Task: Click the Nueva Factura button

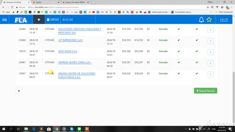Action: pyautogui.click(x=206, y=91)
